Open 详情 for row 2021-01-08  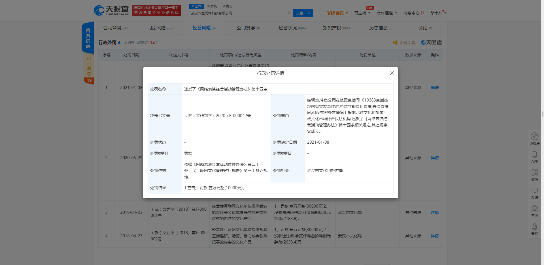tap(435, 88)
